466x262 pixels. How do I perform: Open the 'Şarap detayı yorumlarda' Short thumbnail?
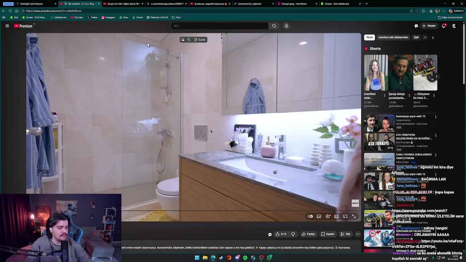[x=400, y=72]
